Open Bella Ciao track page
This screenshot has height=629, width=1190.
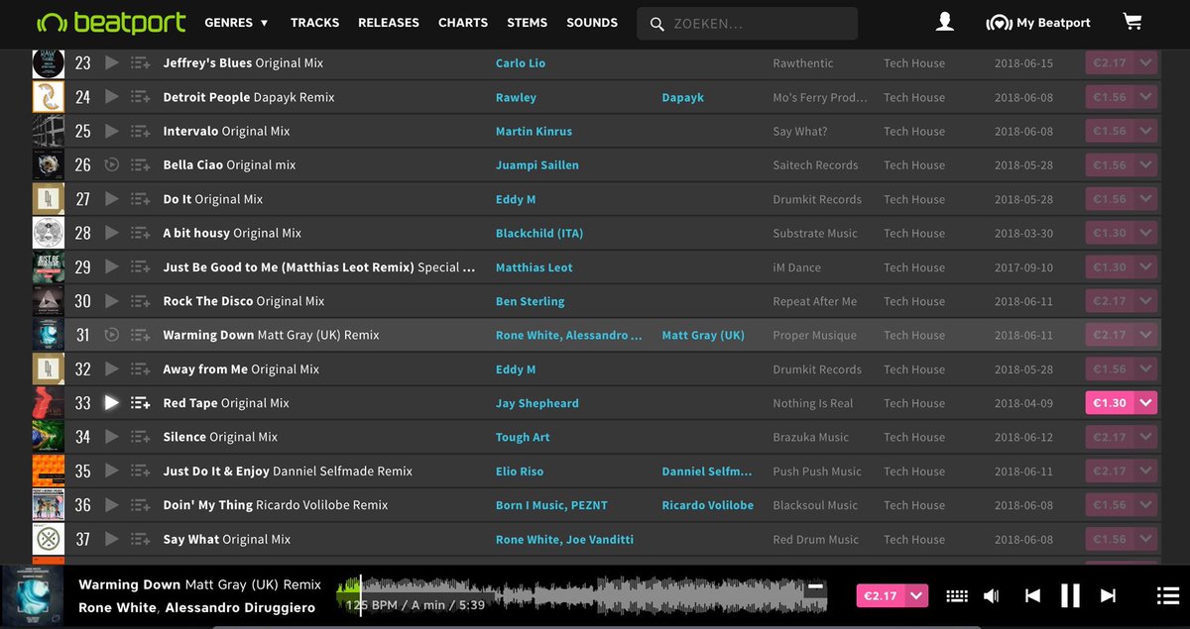coord(229,165)
